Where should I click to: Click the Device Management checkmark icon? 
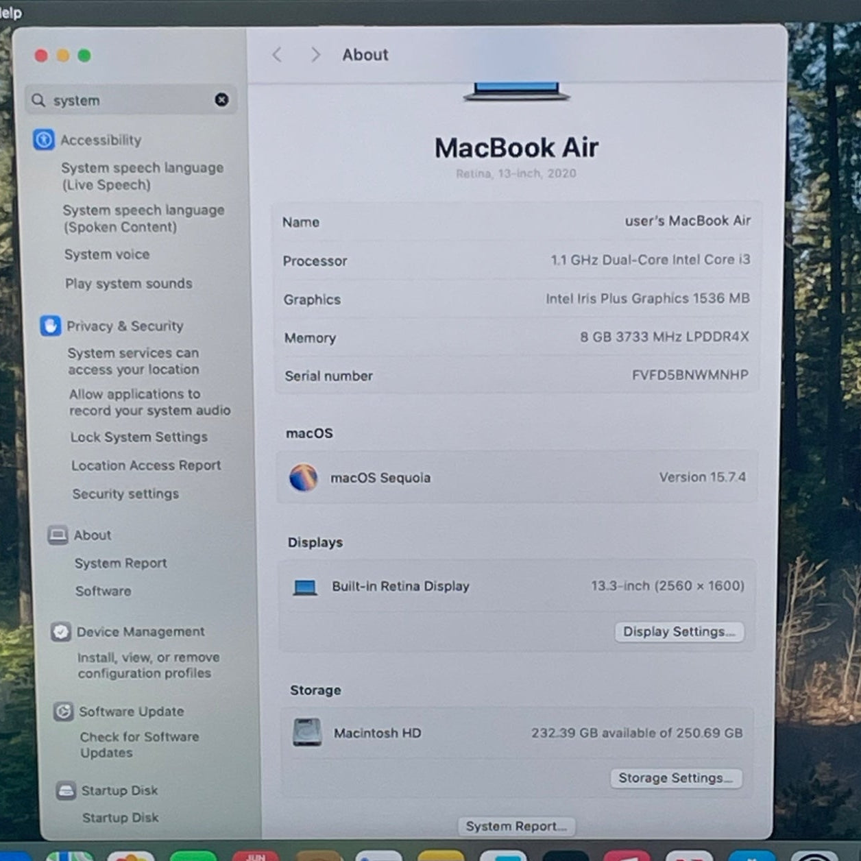[x=61, y=631]
